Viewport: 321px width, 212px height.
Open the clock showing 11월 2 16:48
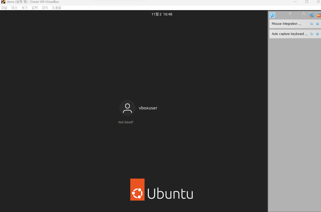162,14
